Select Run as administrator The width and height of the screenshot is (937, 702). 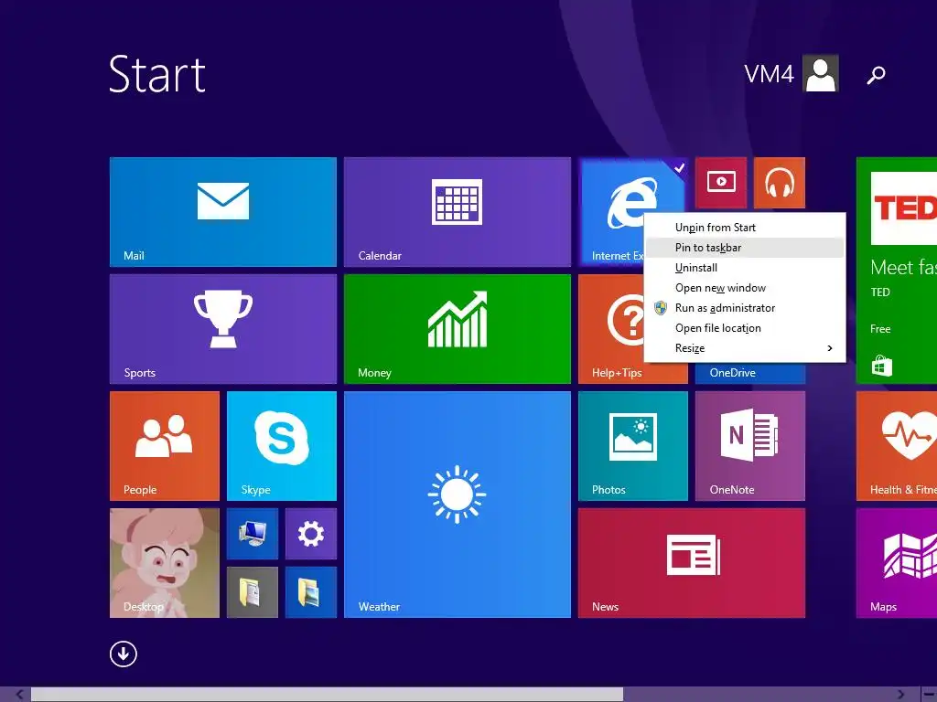(745, 308)
